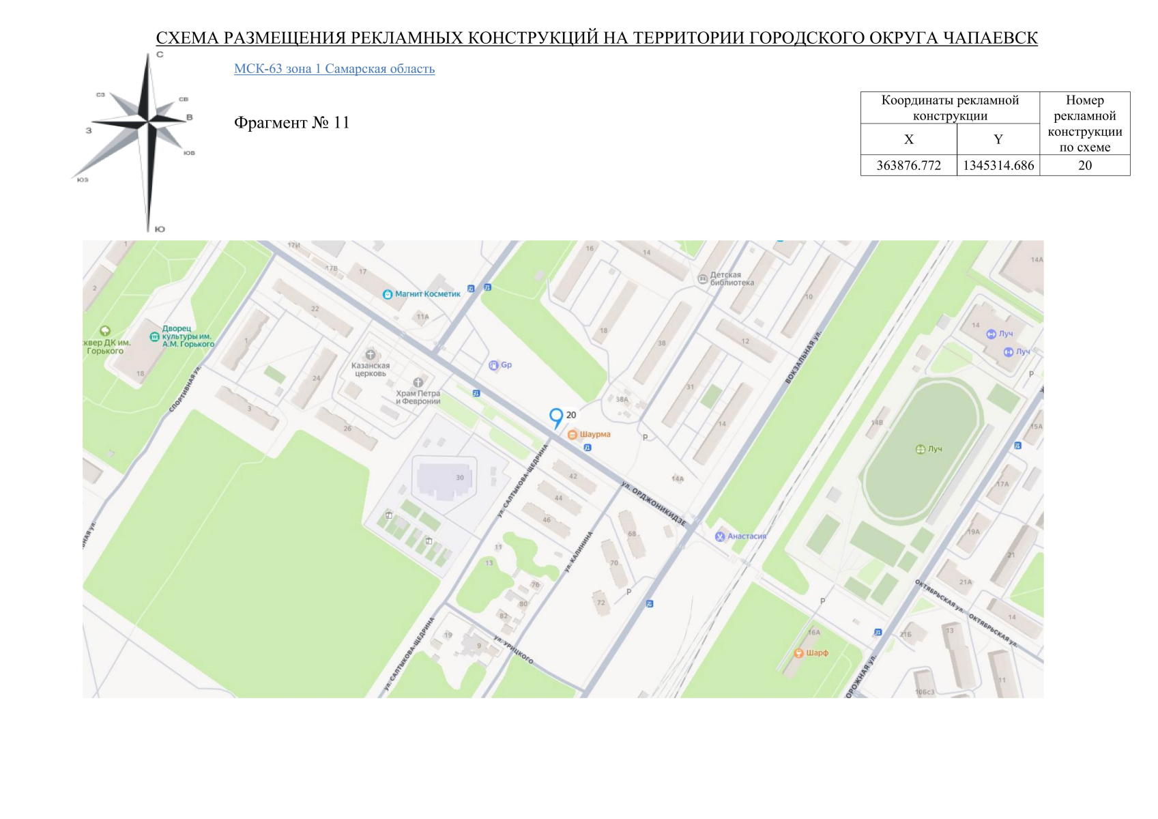This screenshot has width=1158, height=819.
Task: Open the upper Луч gym icon
Action: [991, 334]
